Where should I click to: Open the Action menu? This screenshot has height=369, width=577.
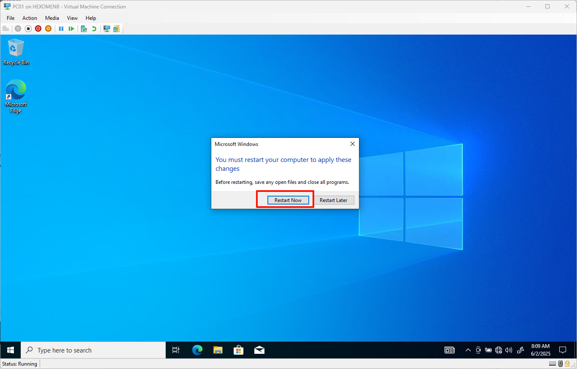(x=30, y=18)
